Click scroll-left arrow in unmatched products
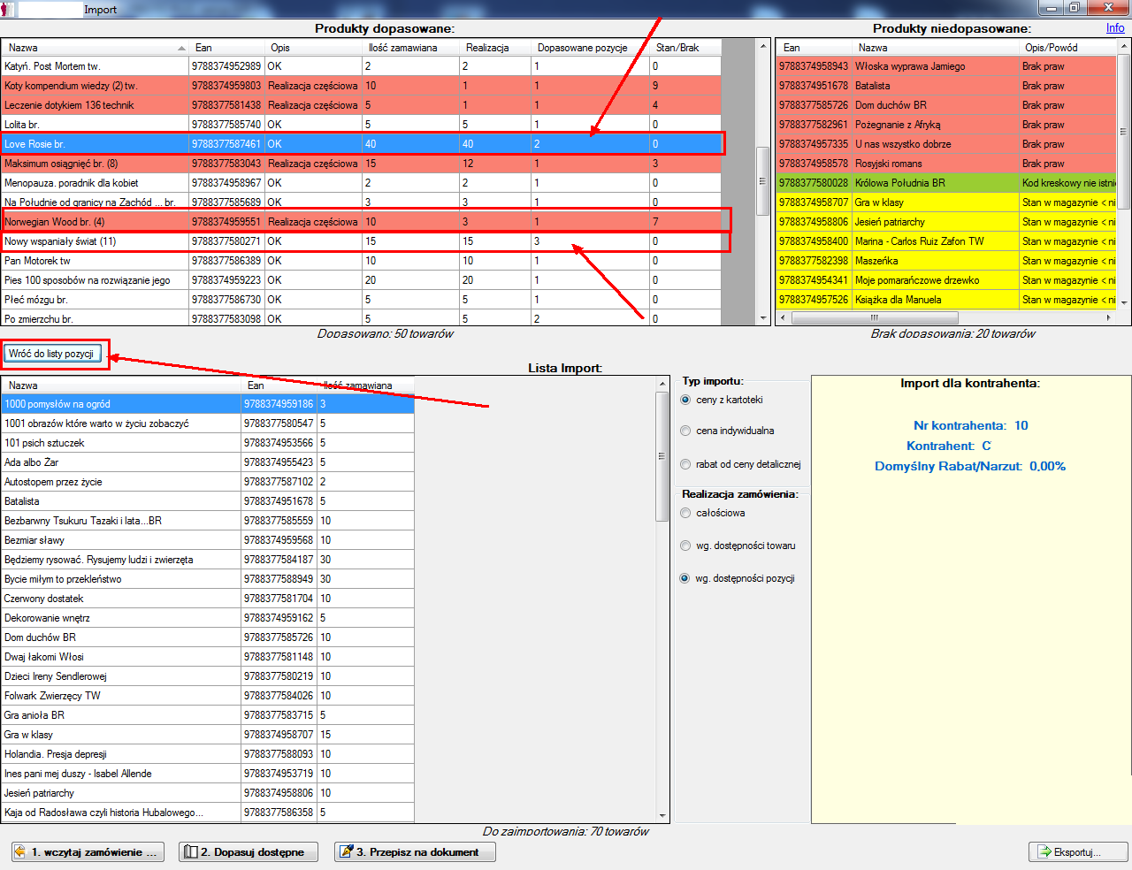Image resolution: width=1132 pixels, height=870 pixels. [x=784, y=317]
